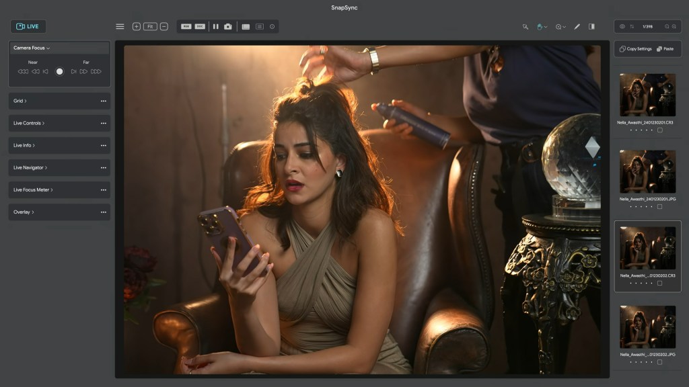Open the hand tool dropdown arrow
The height and width of the screenshot is (387, 689).
point(545,27)
